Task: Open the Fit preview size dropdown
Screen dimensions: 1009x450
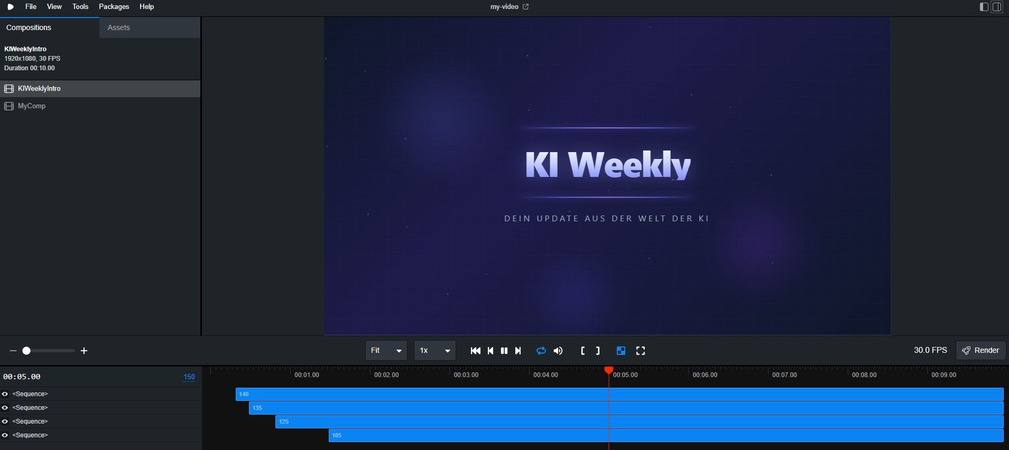Action: point(386,351)
